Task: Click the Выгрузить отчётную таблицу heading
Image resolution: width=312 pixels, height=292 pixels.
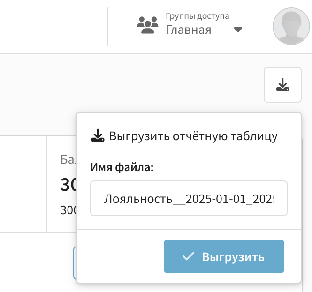Action: (x=193, y=136)
